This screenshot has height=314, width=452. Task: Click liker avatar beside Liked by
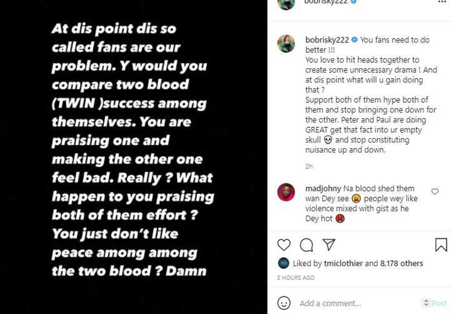pos(284,263)
